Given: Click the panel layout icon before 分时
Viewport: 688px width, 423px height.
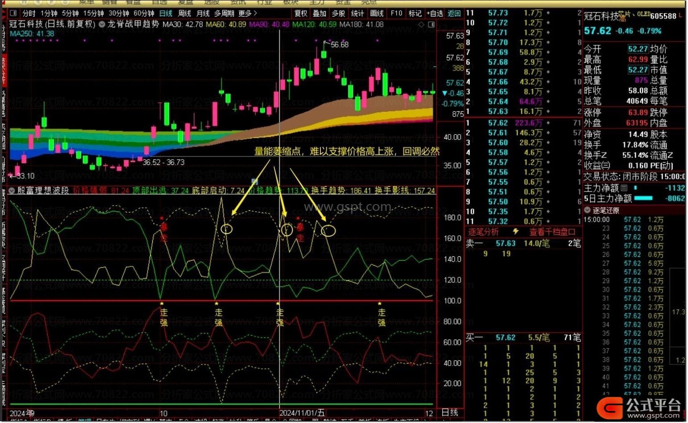Looking at the screenshot, I should click(13, 13).
